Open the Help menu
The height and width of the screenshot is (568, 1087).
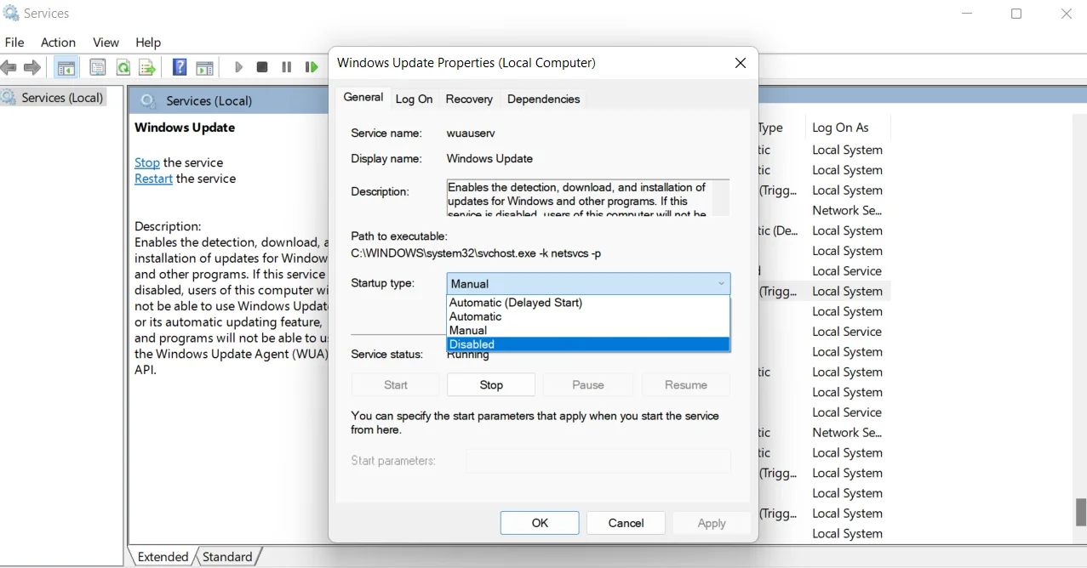148,43
